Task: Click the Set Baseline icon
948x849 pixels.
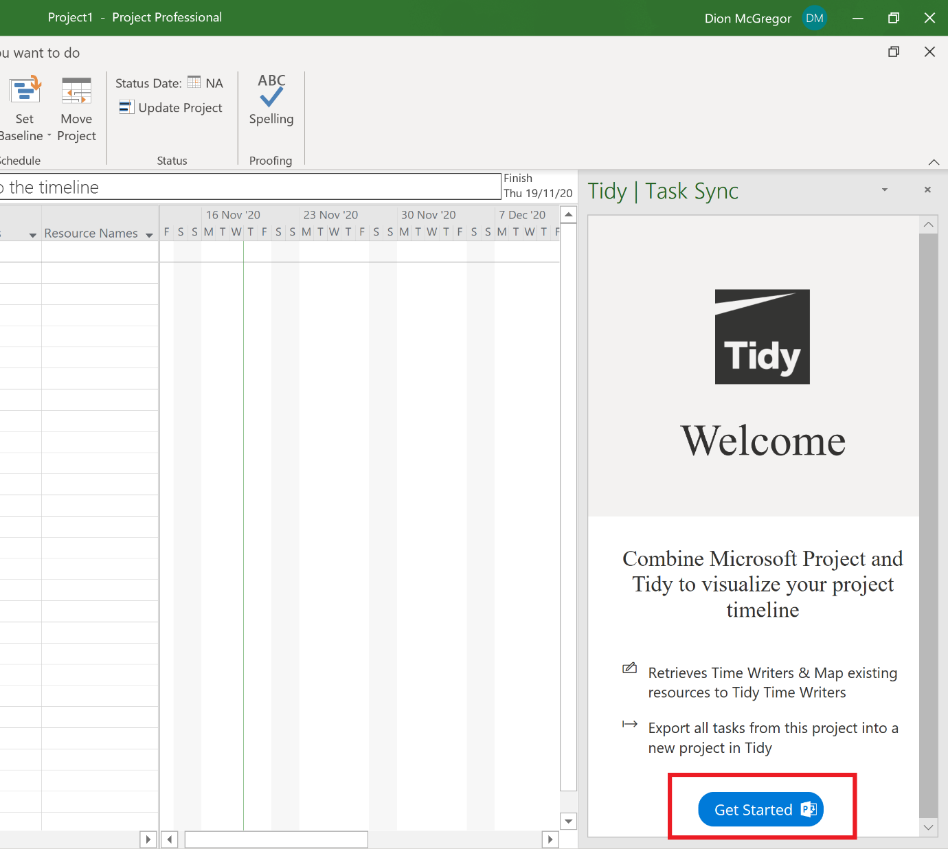Action: [x=25, y=89]
